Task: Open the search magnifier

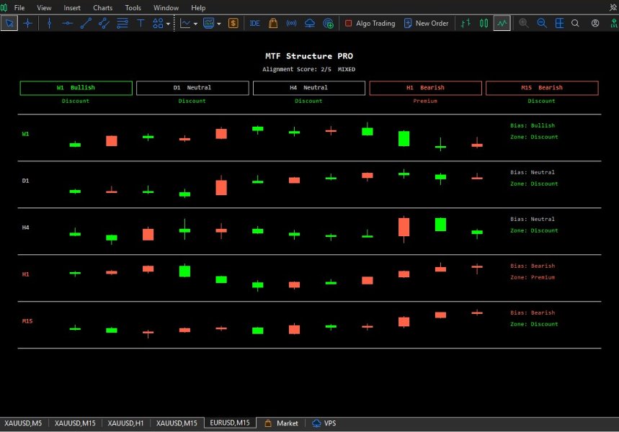Action: coord(575,23)
